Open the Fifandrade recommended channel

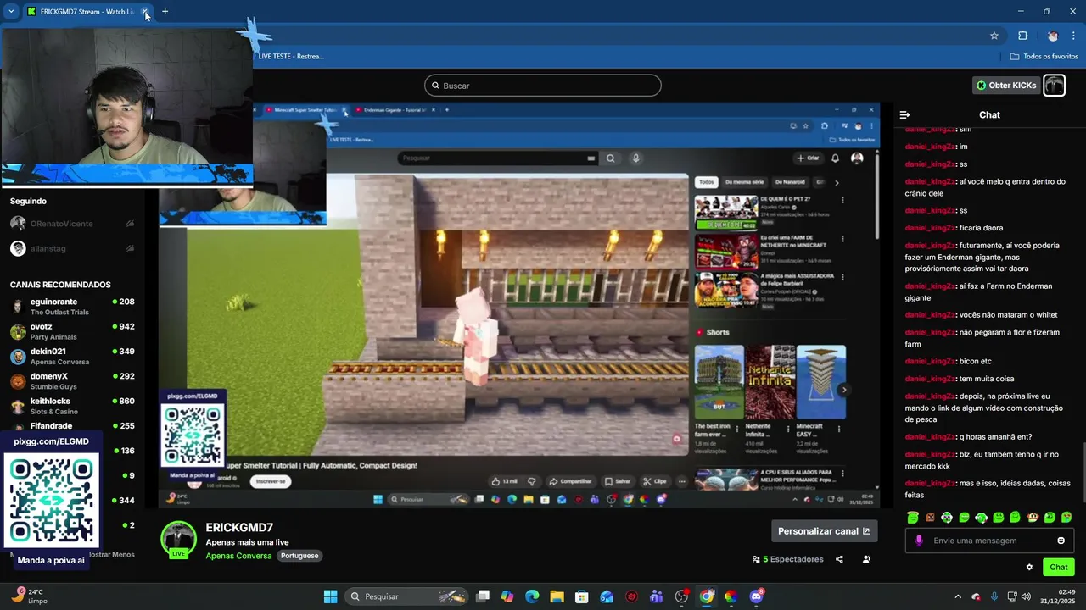(x=72, y=426)
